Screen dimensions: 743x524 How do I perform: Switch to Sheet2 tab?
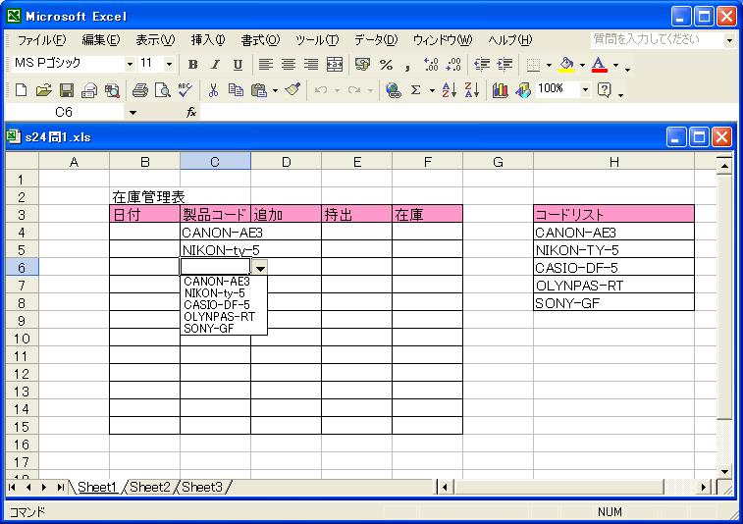(150, 487)
